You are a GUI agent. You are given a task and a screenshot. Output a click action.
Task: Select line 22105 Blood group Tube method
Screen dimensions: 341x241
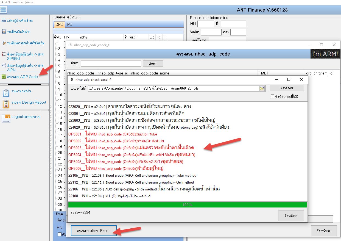(132, 176)
